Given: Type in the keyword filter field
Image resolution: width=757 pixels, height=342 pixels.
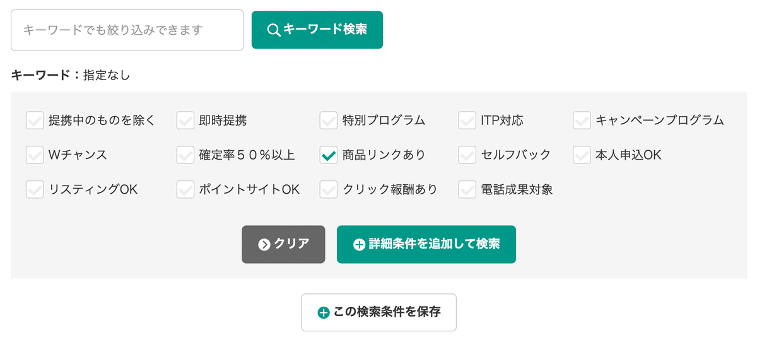Looking at the screenshot, I should (x=127, y=30).
